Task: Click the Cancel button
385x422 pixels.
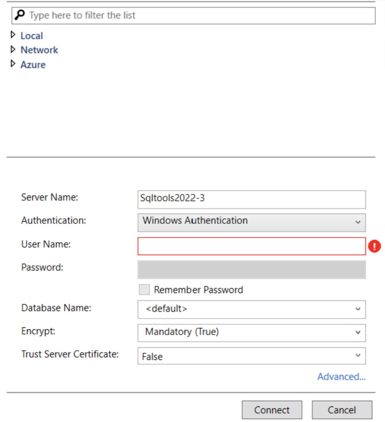Action: [x=342, y=410]
